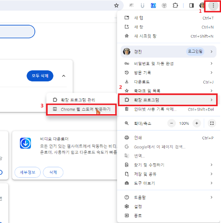Expand find and edit (찾기 및 수정하기)
This screenshot has height=223, width=221.
pyautogui.click(x=169, y=165)
